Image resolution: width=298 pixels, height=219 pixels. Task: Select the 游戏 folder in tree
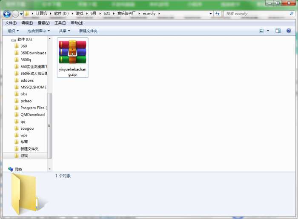pos(24,156)
